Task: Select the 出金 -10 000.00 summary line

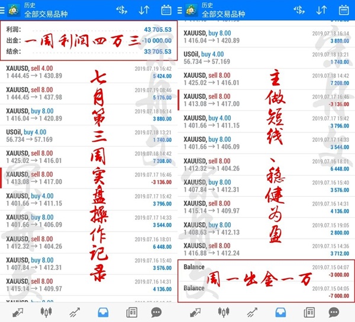Action: point(89,41)
